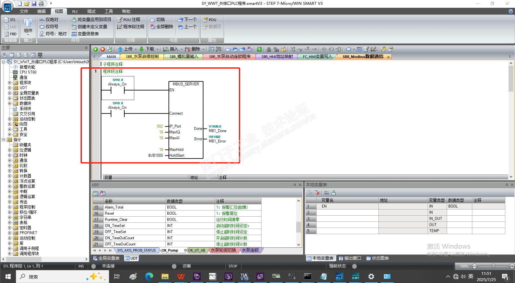Click the 本地变量表 button
The height and width of the screenshot is (283, 515).
320,258
